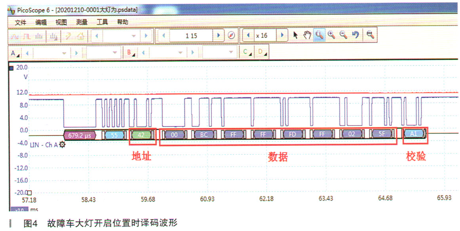Select the 02 data packet
This screenshot has width=460, height=231.
pyautogui.click(x=352, y=134)
